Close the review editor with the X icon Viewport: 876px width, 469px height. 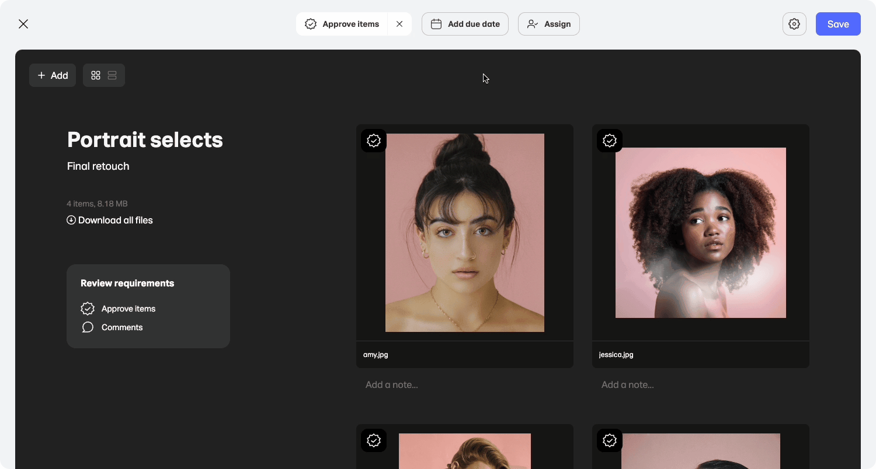(x=23, y=24)
